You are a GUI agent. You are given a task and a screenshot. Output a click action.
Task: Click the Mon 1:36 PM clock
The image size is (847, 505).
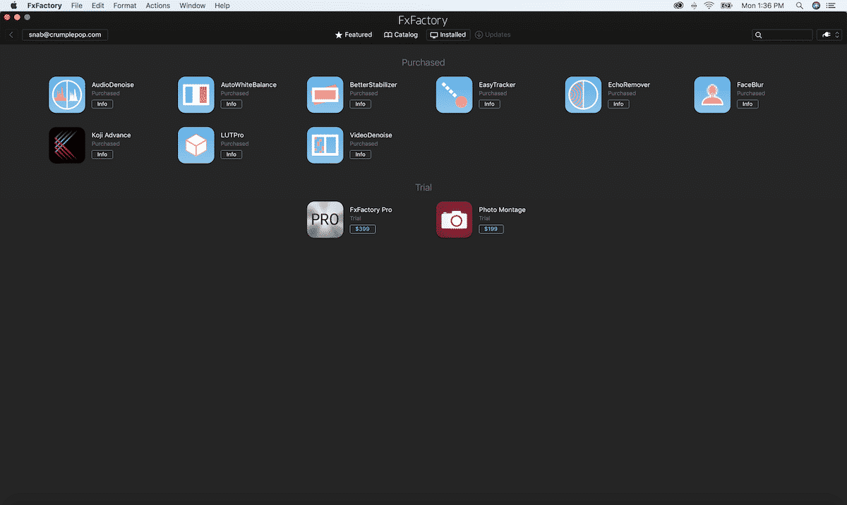(x=763, y=6)
